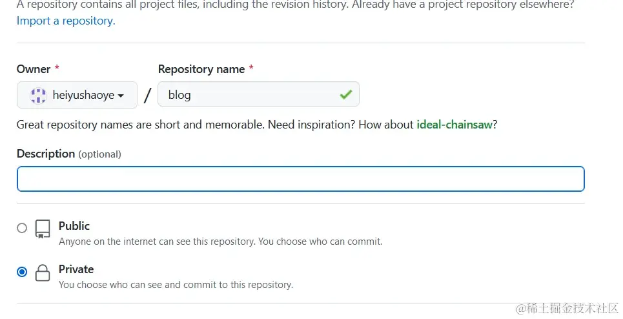The image size is (623, 319).
Task: Focus the Repository name field containing blog
Action: (x=258, y=94)
